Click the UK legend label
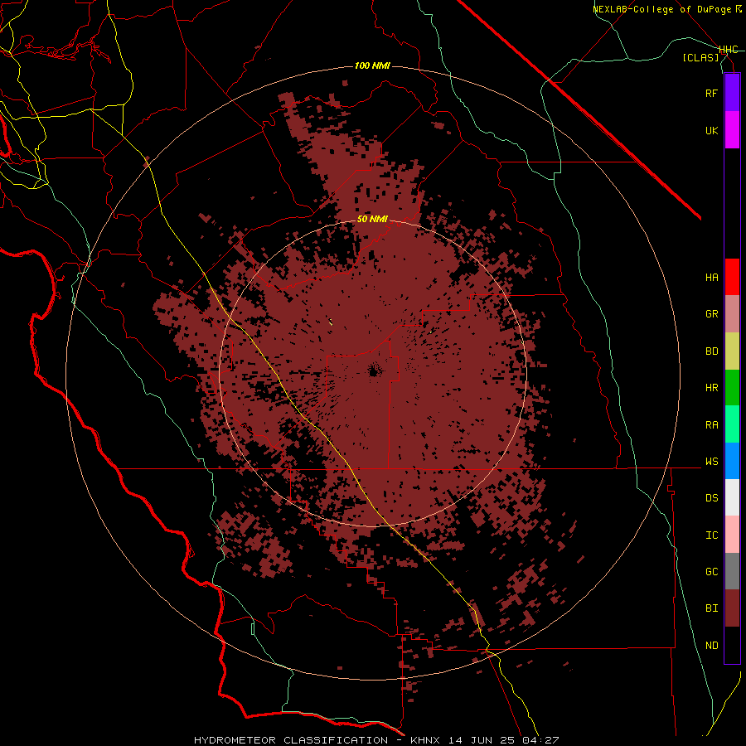Screen dimensions: 746x746 coord(711,130)
